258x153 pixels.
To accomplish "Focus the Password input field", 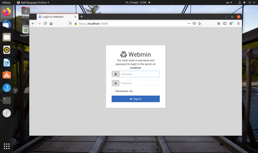I will pos(139,83).
